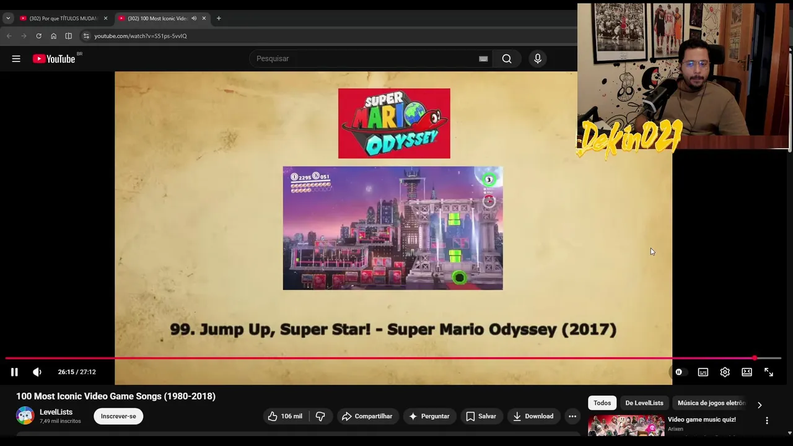Switch to theater mode
The width and height of the screenshot is (793, 446).
tap(747, 372)
